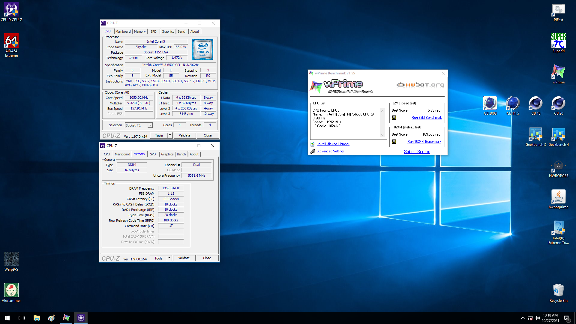The image size is (576, 324).
Task: Open the Warp9-S desktop icon
Action: (x=11, y=262)
